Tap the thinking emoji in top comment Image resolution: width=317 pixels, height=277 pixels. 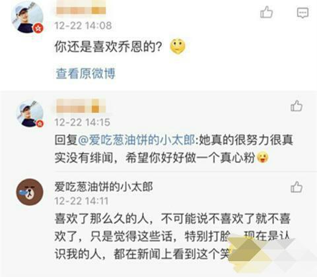(x=178, y=46)
